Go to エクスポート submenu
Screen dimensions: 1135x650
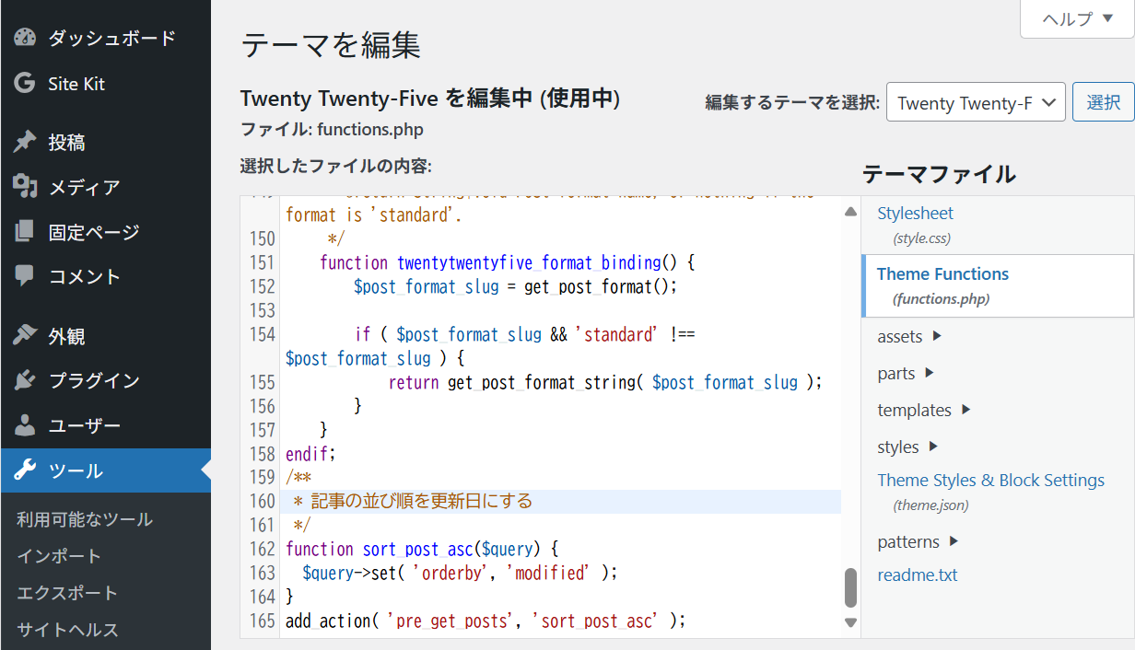(67, 593)
